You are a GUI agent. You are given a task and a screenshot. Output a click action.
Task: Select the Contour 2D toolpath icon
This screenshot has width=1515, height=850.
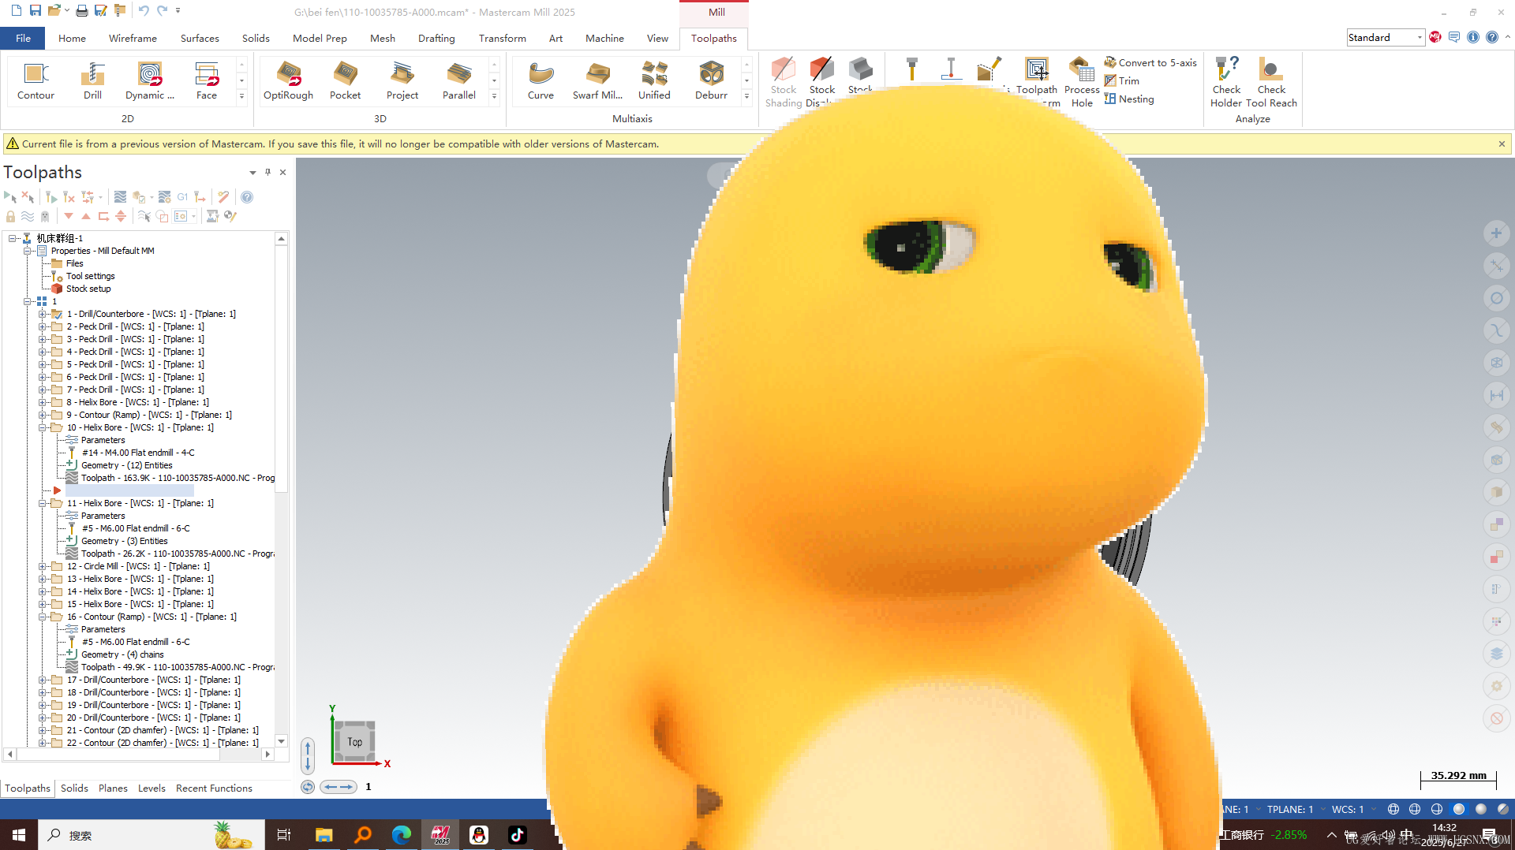coord(36,81)
